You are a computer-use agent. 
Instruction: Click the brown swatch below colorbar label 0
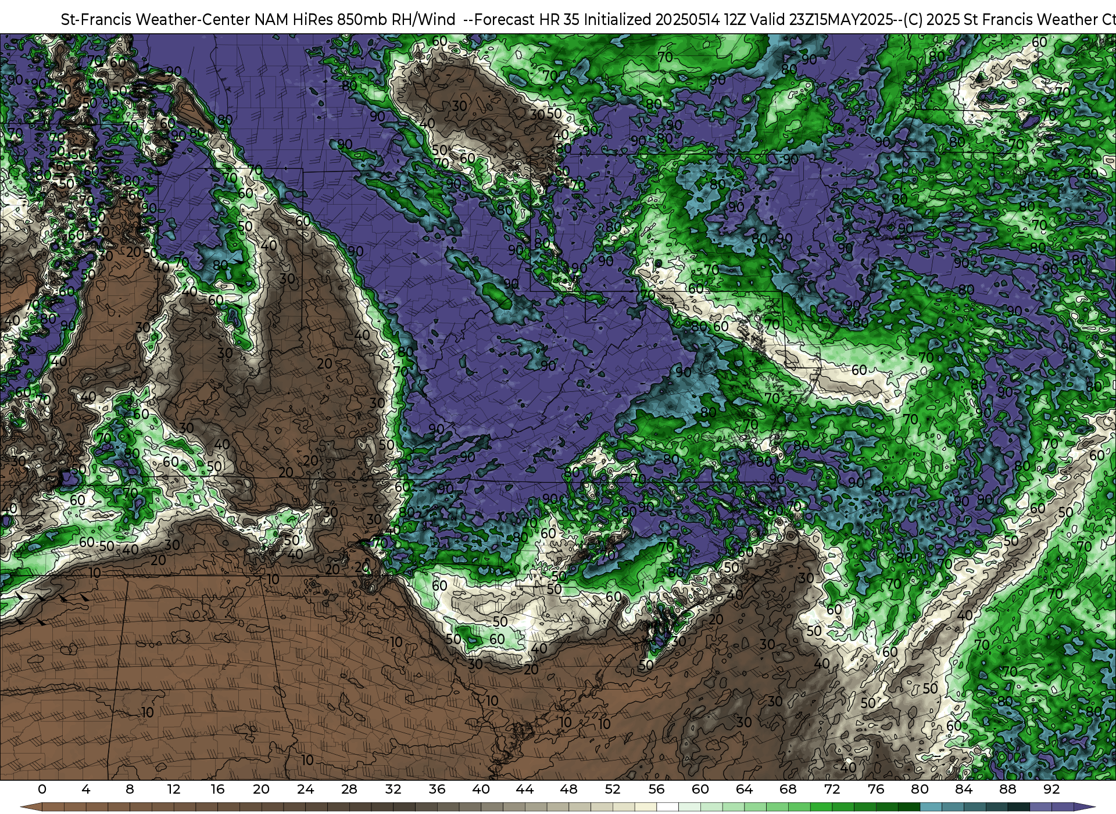[x=53, y=808]
